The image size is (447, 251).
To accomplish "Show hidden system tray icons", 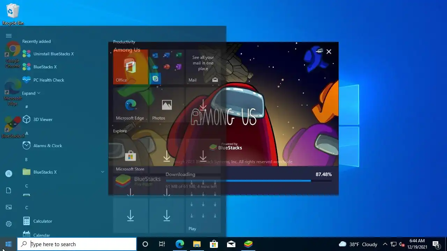I will point(385,244).
